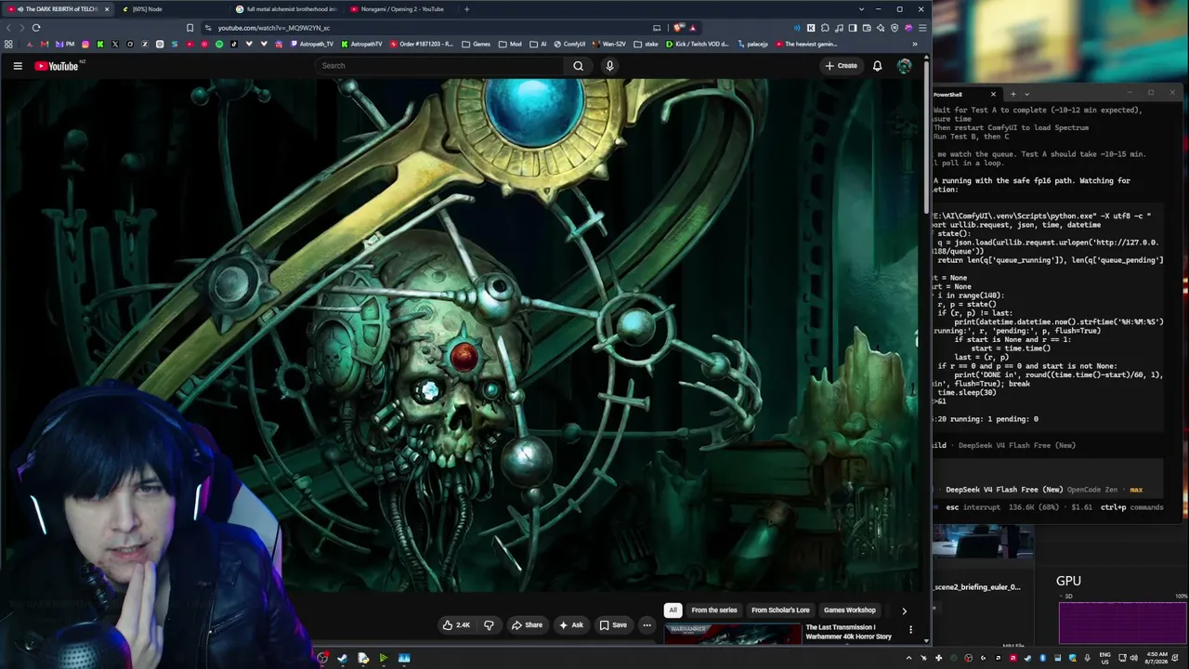The height and width of the screenshot is (669, 1189).
Task: Open the green play app on taskbar
Action: pyautogui.click(x=384, y=659)
